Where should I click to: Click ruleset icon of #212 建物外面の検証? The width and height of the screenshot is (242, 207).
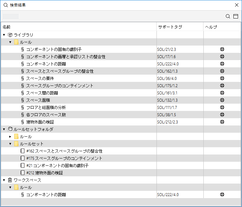(22, 173)
